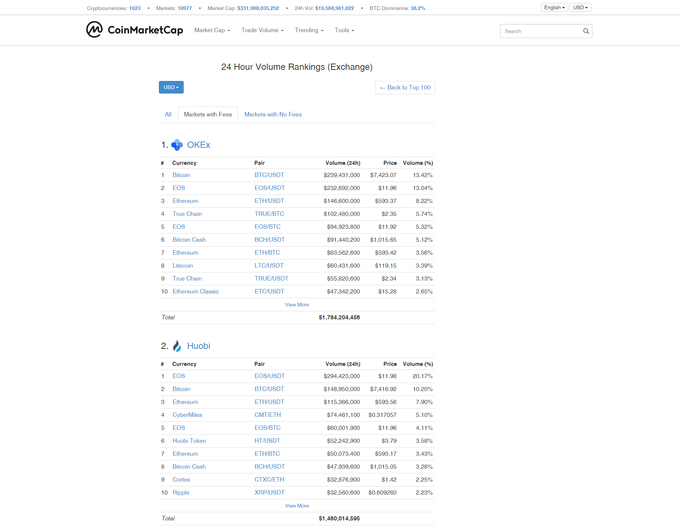Open Ethereum Classic currency link
680x530 pixels.
pyautogui.click(x=196, y=292)
